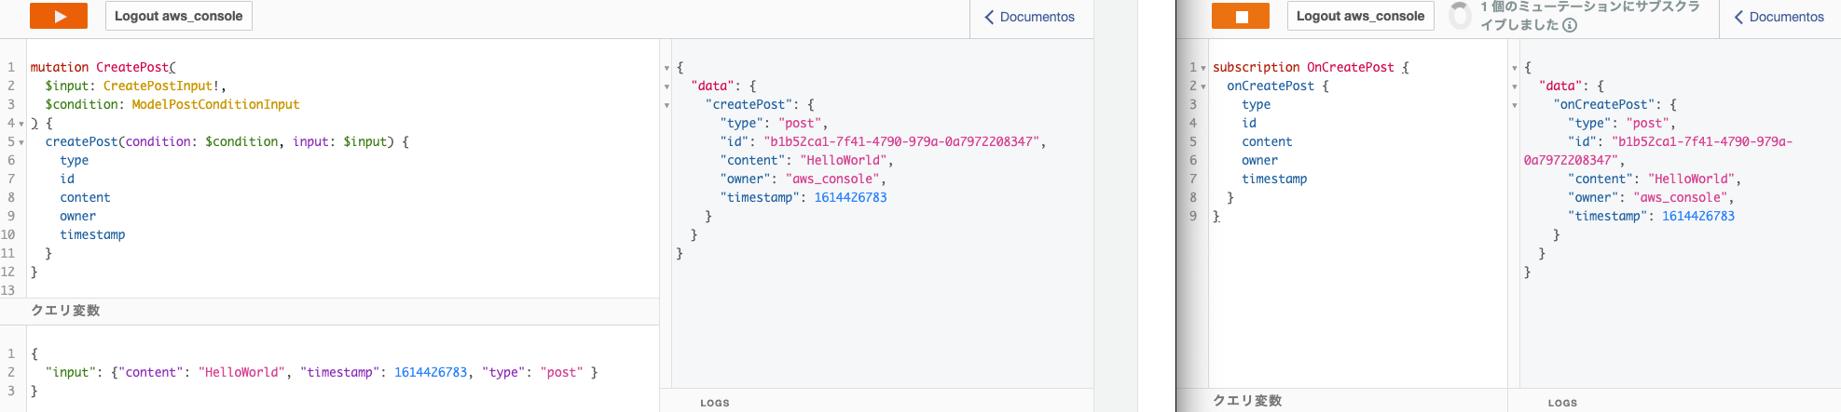
Task: Collapse createPost selection fold arrow at line 5
Action: (21, 142)
